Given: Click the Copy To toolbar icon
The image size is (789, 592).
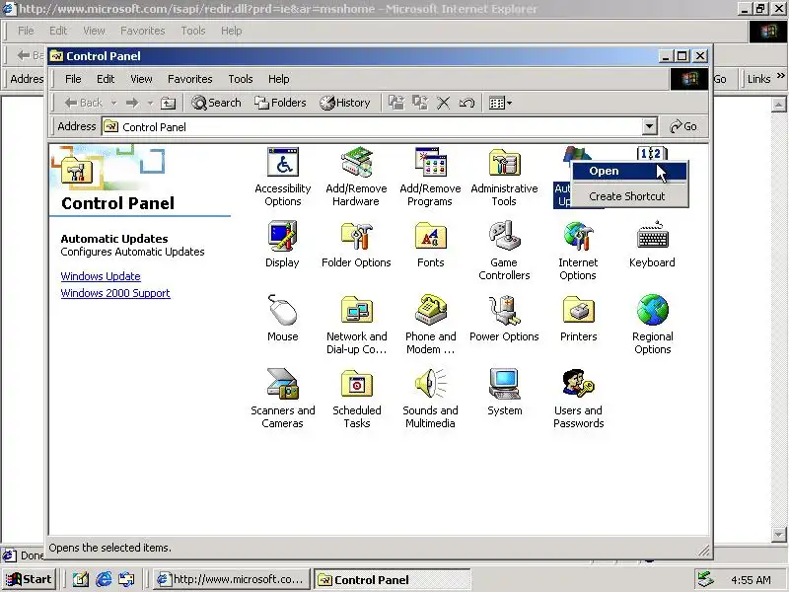Looking at the screenshot, I should 420,104.
